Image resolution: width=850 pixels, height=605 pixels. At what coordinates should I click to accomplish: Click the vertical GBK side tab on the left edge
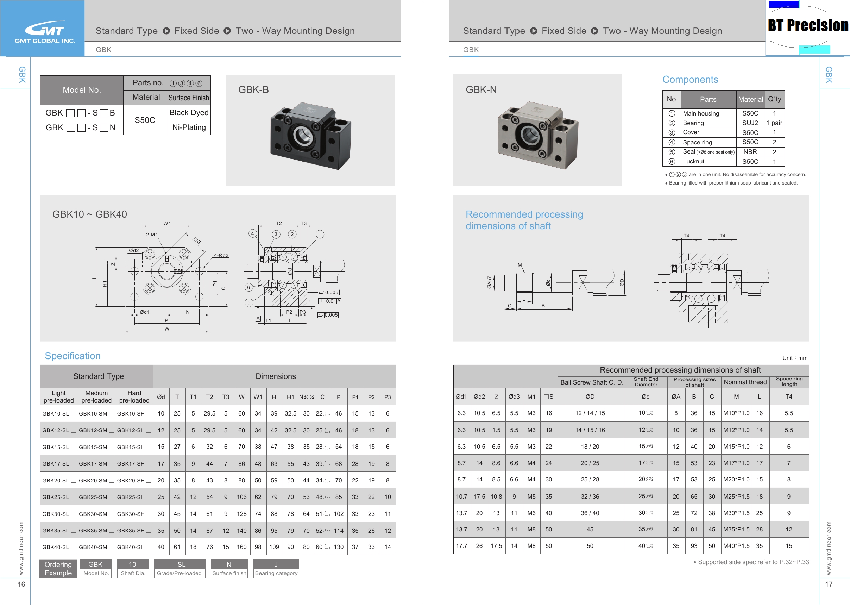click(21, 75)
